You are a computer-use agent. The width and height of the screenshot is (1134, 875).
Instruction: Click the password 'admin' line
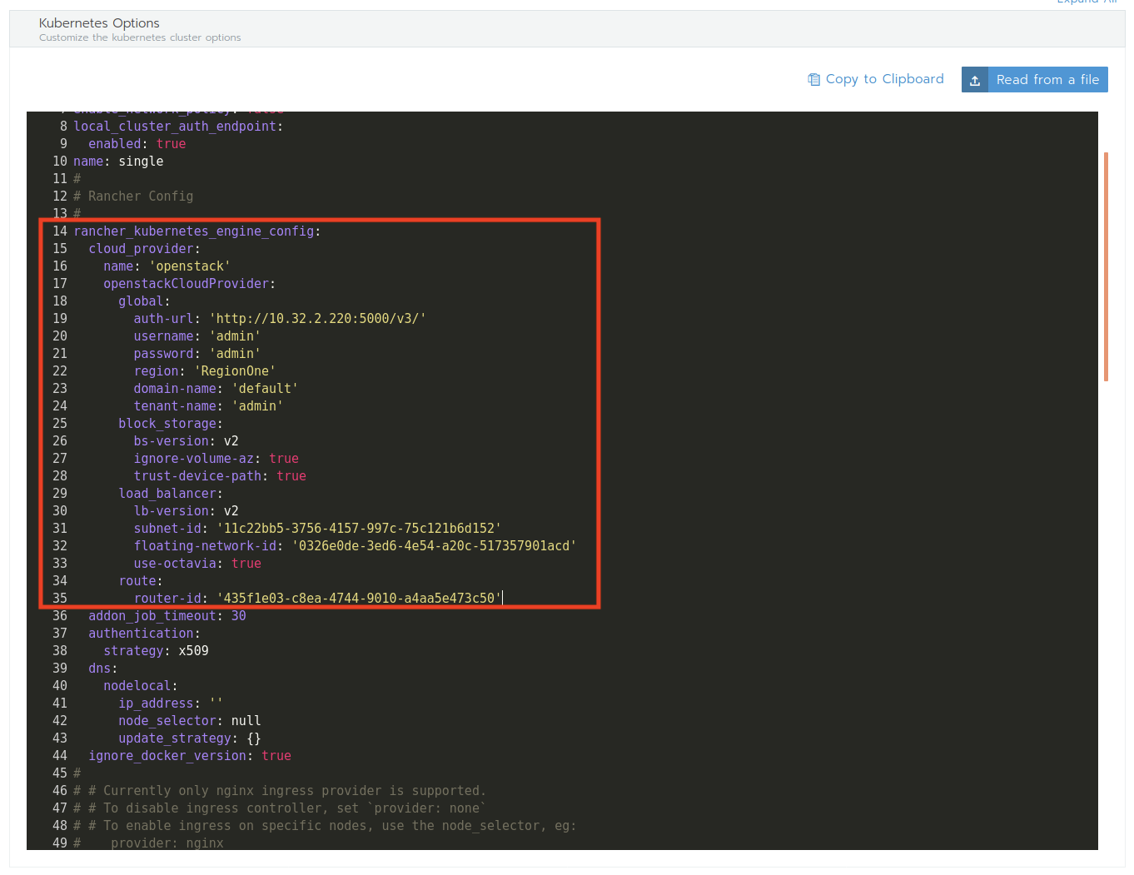pyautogui.click(x=197, y=354)
